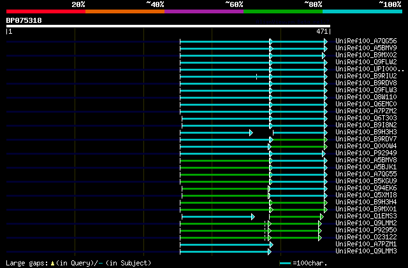Click the orange ~40% identity swatch
Image resolution: width=408 pixels, height=268 pixels.
pos(125,11)
